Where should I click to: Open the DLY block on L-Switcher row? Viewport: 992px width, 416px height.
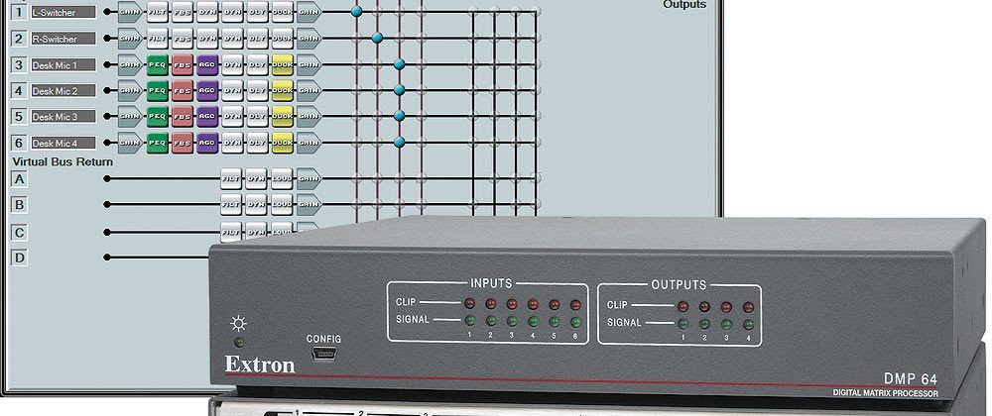[x=258, y=12]
